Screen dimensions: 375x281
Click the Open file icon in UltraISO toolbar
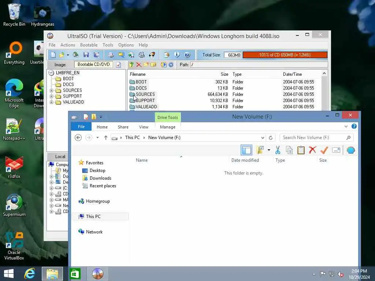click(62, 55)
